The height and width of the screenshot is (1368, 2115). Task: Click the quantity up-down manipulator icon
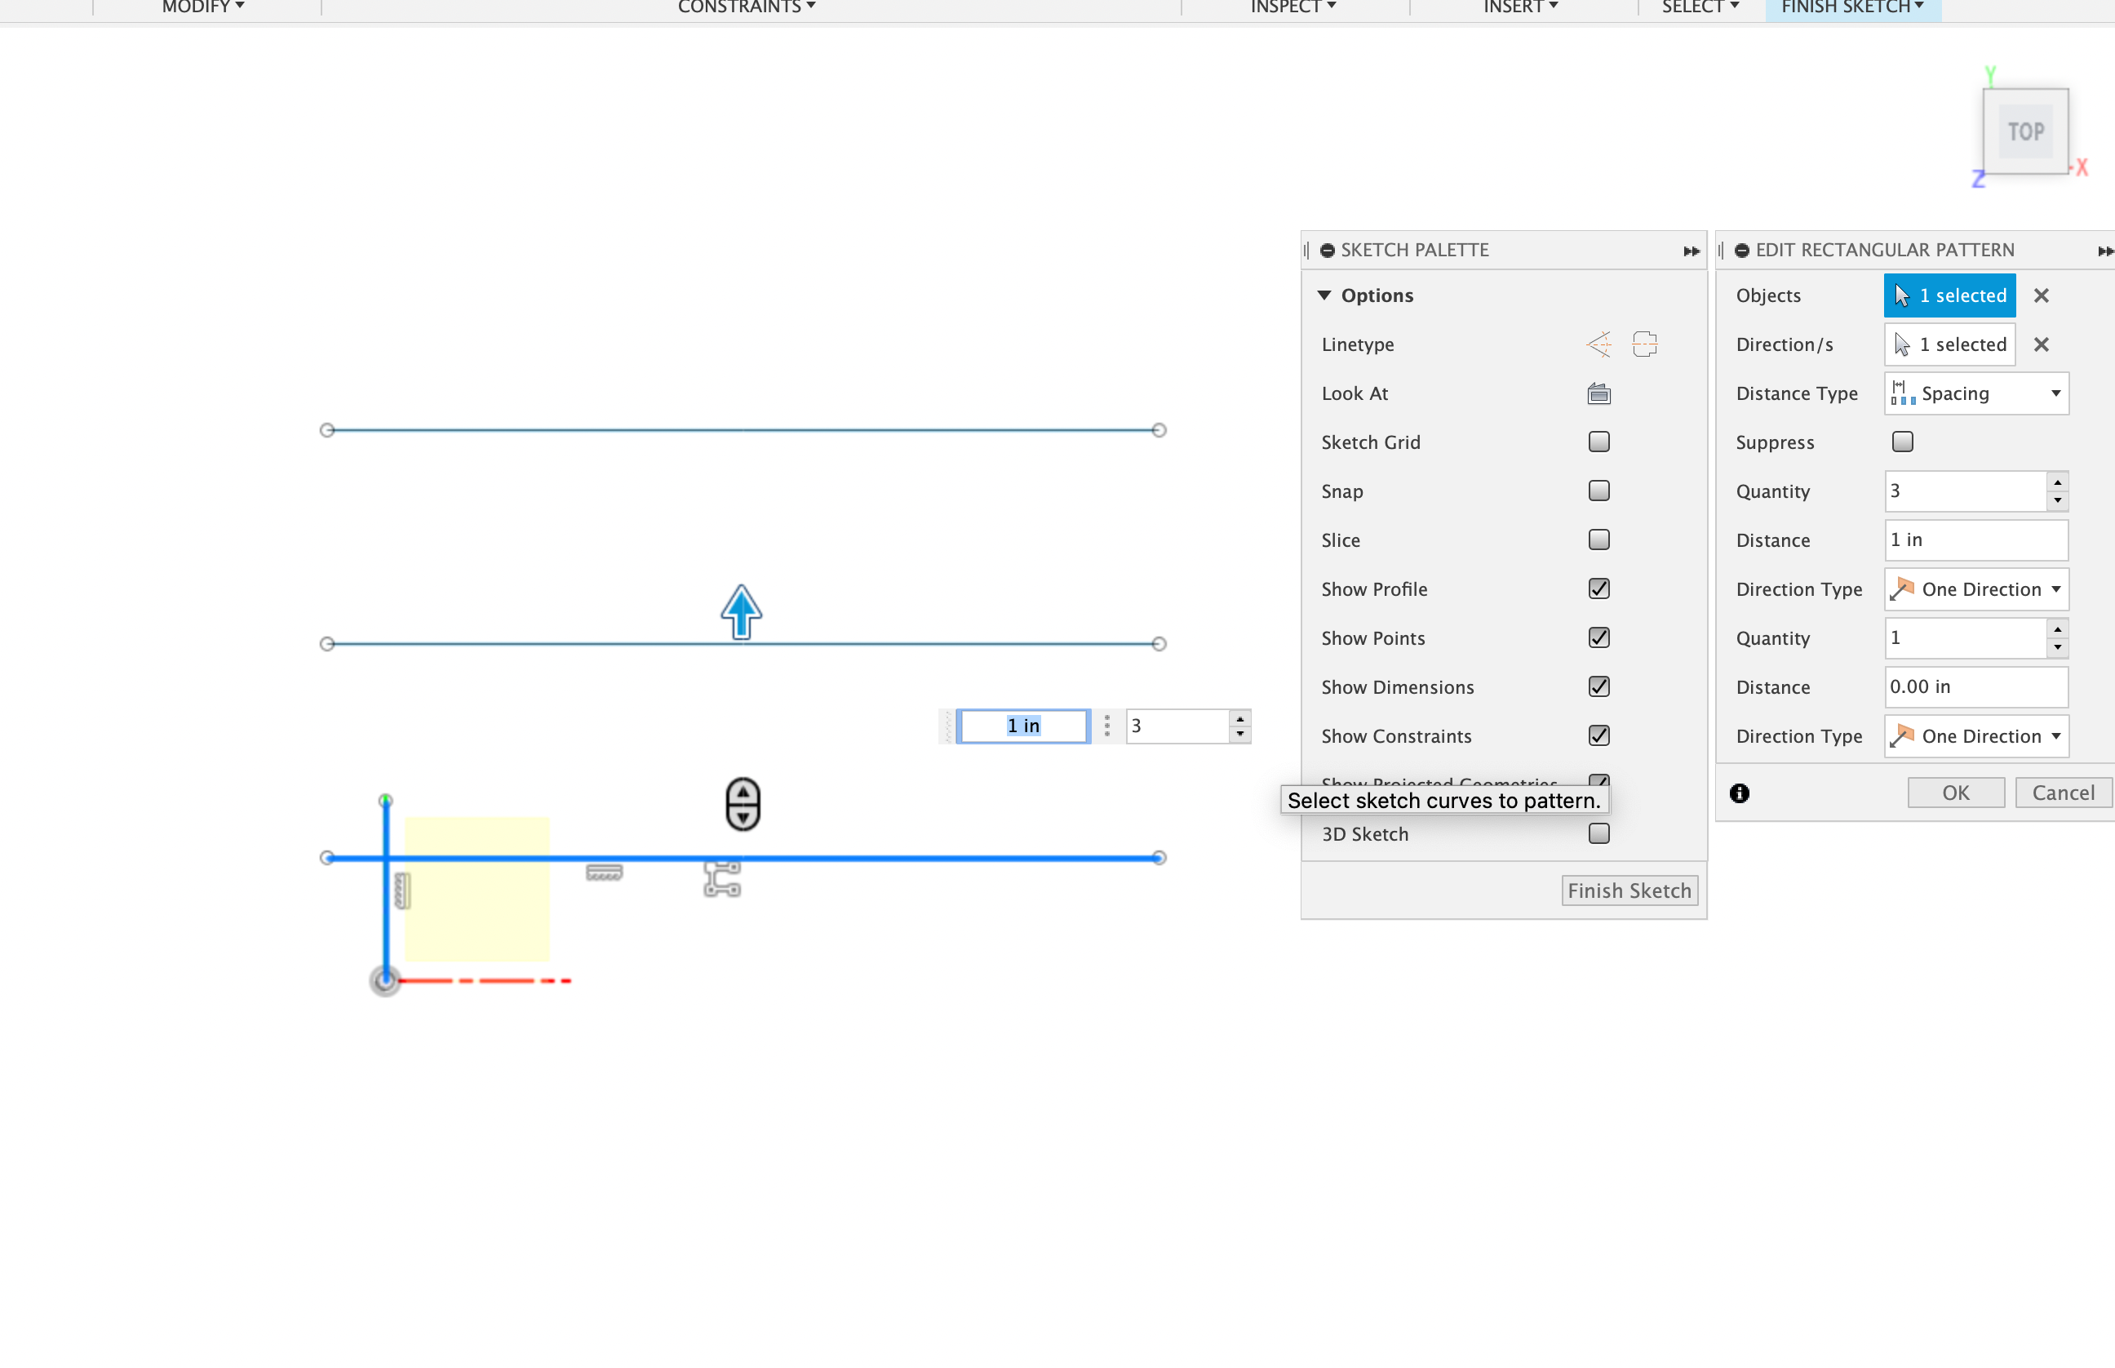(x=743, y=804)
